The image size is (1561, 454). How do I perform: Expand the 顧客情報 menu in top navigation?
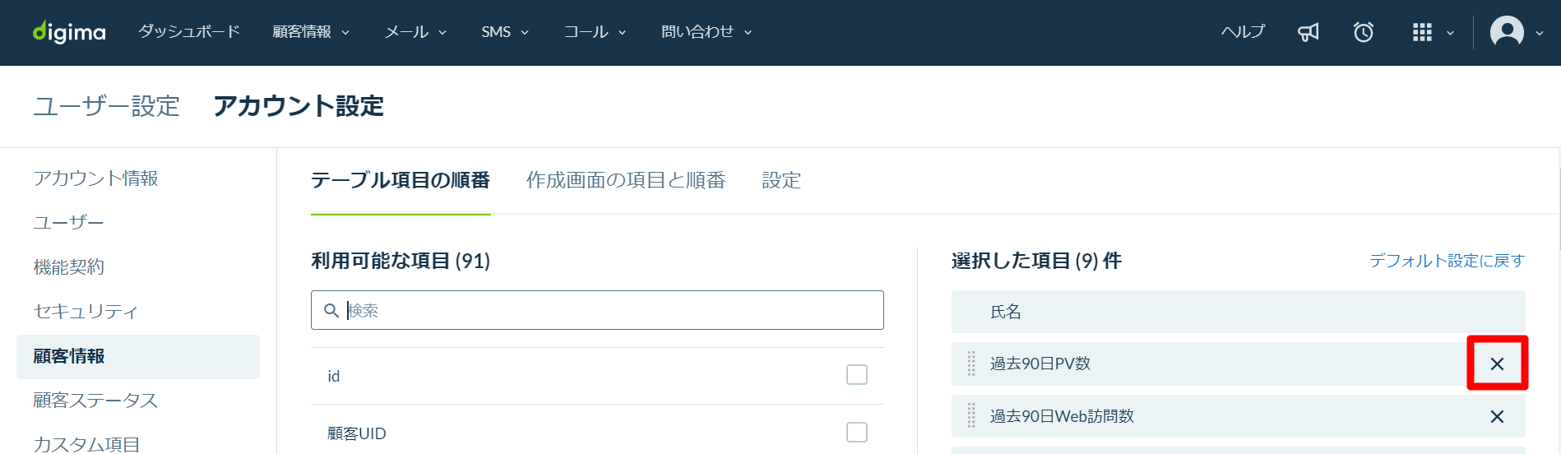(311, 32)
